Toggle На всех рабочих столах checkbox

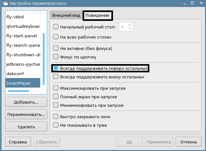click(x=56, y=37)
